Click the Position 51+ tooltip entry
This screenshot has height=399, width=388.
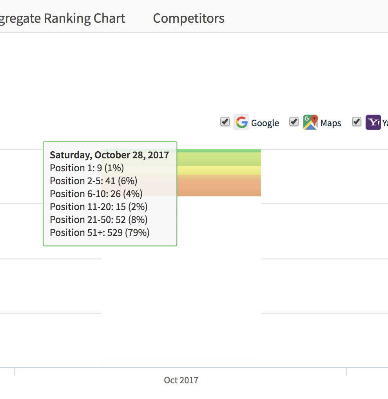pyautogui.click(x=100, y=232)
